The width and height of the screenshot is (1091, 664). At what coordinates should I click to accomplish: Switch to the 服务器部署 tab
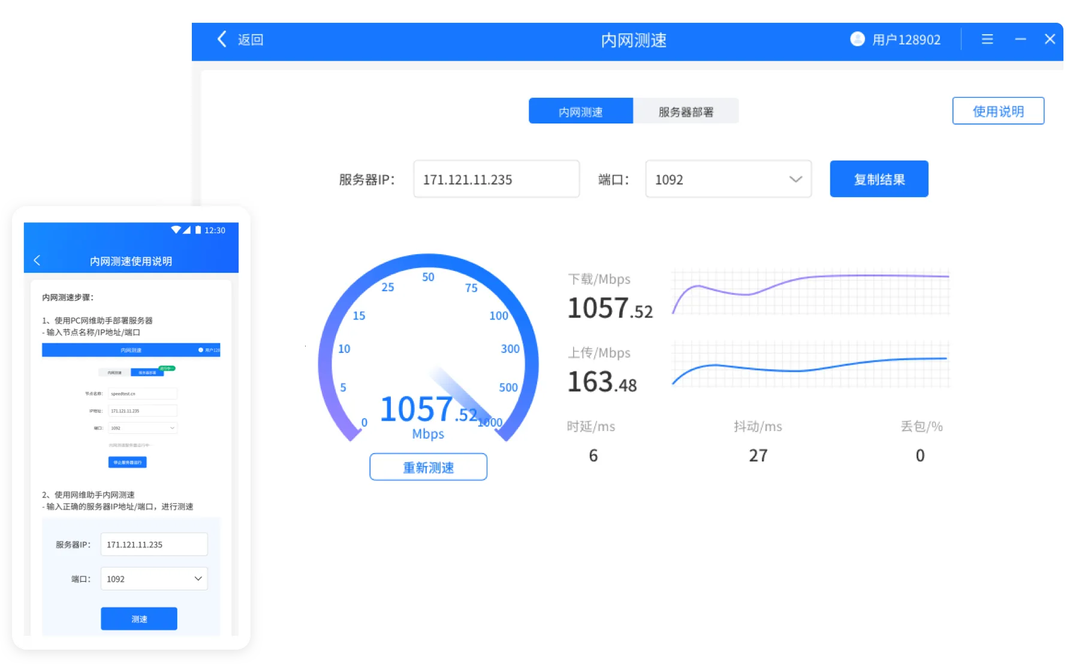click(x=686, y=110)
